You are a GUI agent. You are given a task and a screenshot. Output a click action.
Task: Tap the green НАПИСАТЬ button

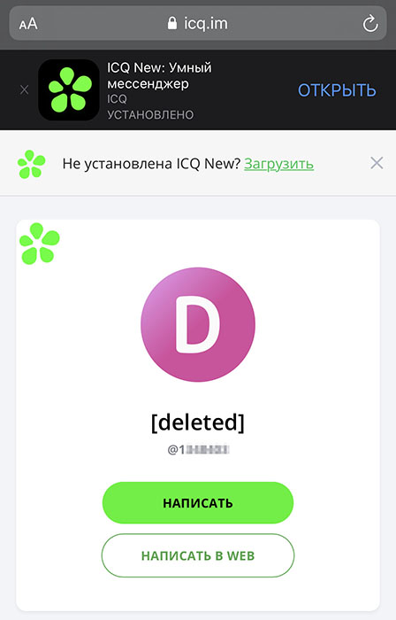click(x=198, y=502)
